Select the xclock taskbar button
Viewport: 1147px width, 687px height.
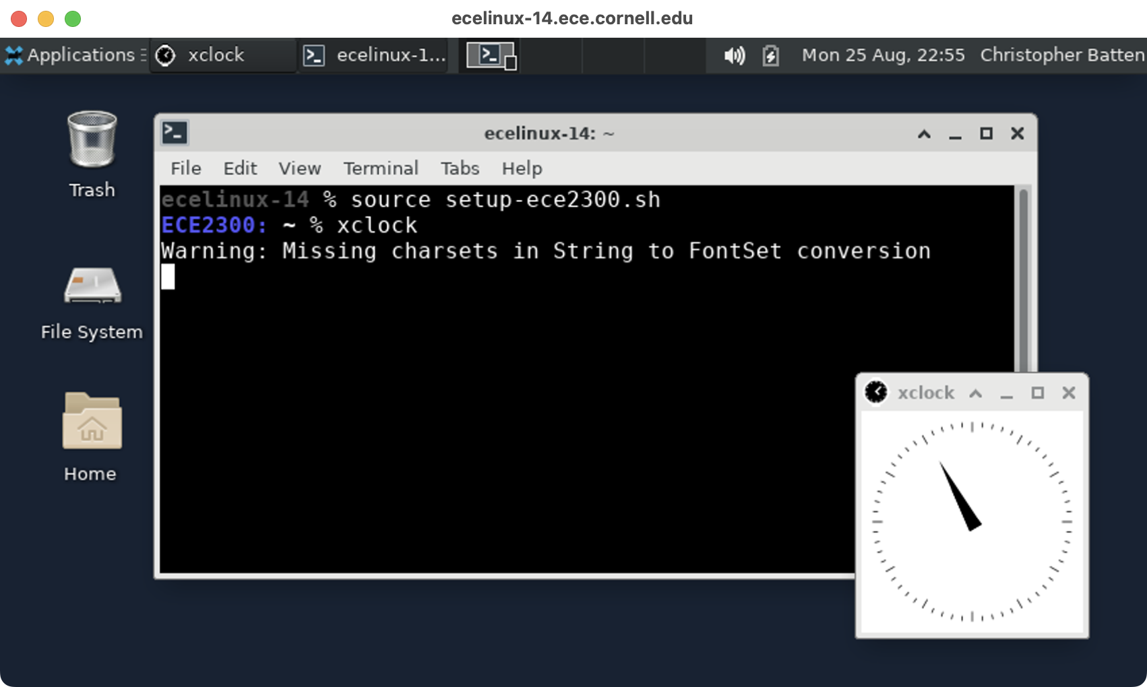click(222, 55)
